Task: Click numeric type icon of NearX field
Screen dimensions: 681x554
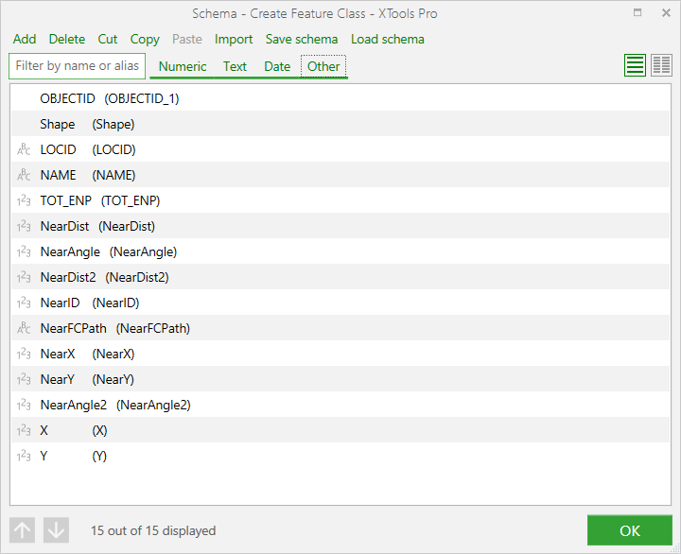Action: click(24, 354)
